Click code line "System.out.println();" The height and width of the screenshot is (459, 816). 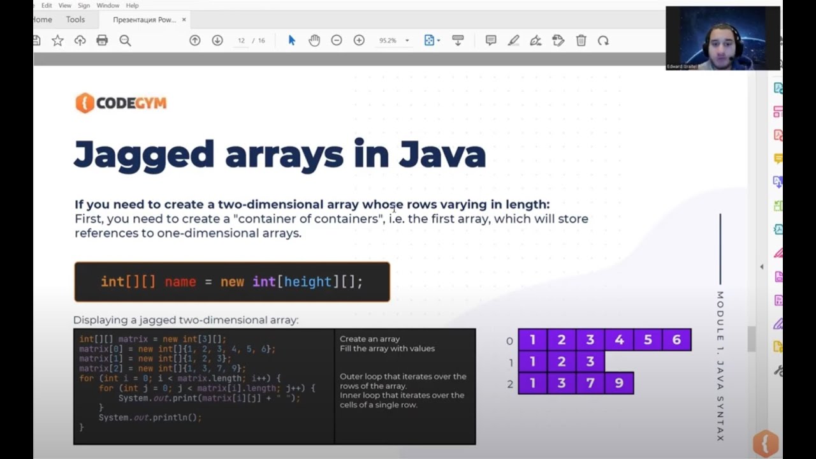pyautogui.click(x=150, y=418)
